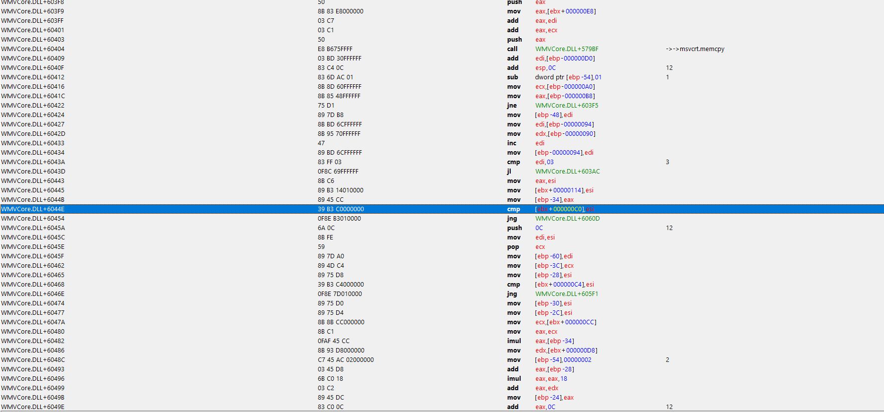
Task: Click bytes E8 B675FFFF
Action: (335, 49)
